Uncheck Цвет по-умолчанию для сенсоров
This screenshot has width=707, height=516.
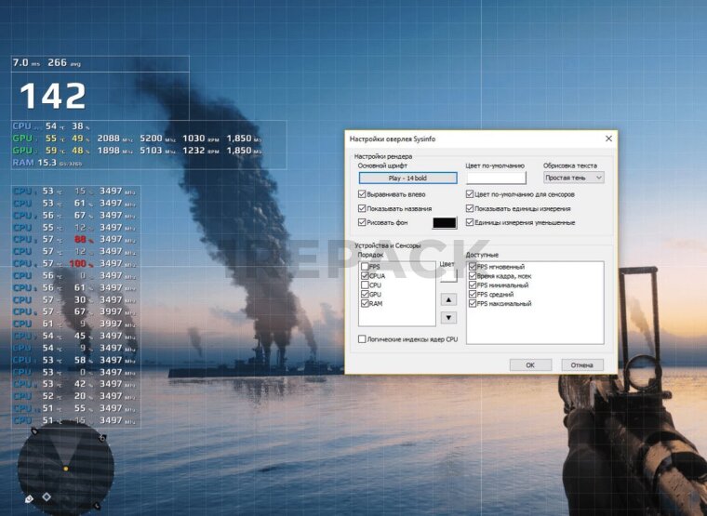(x=471, y=194)
